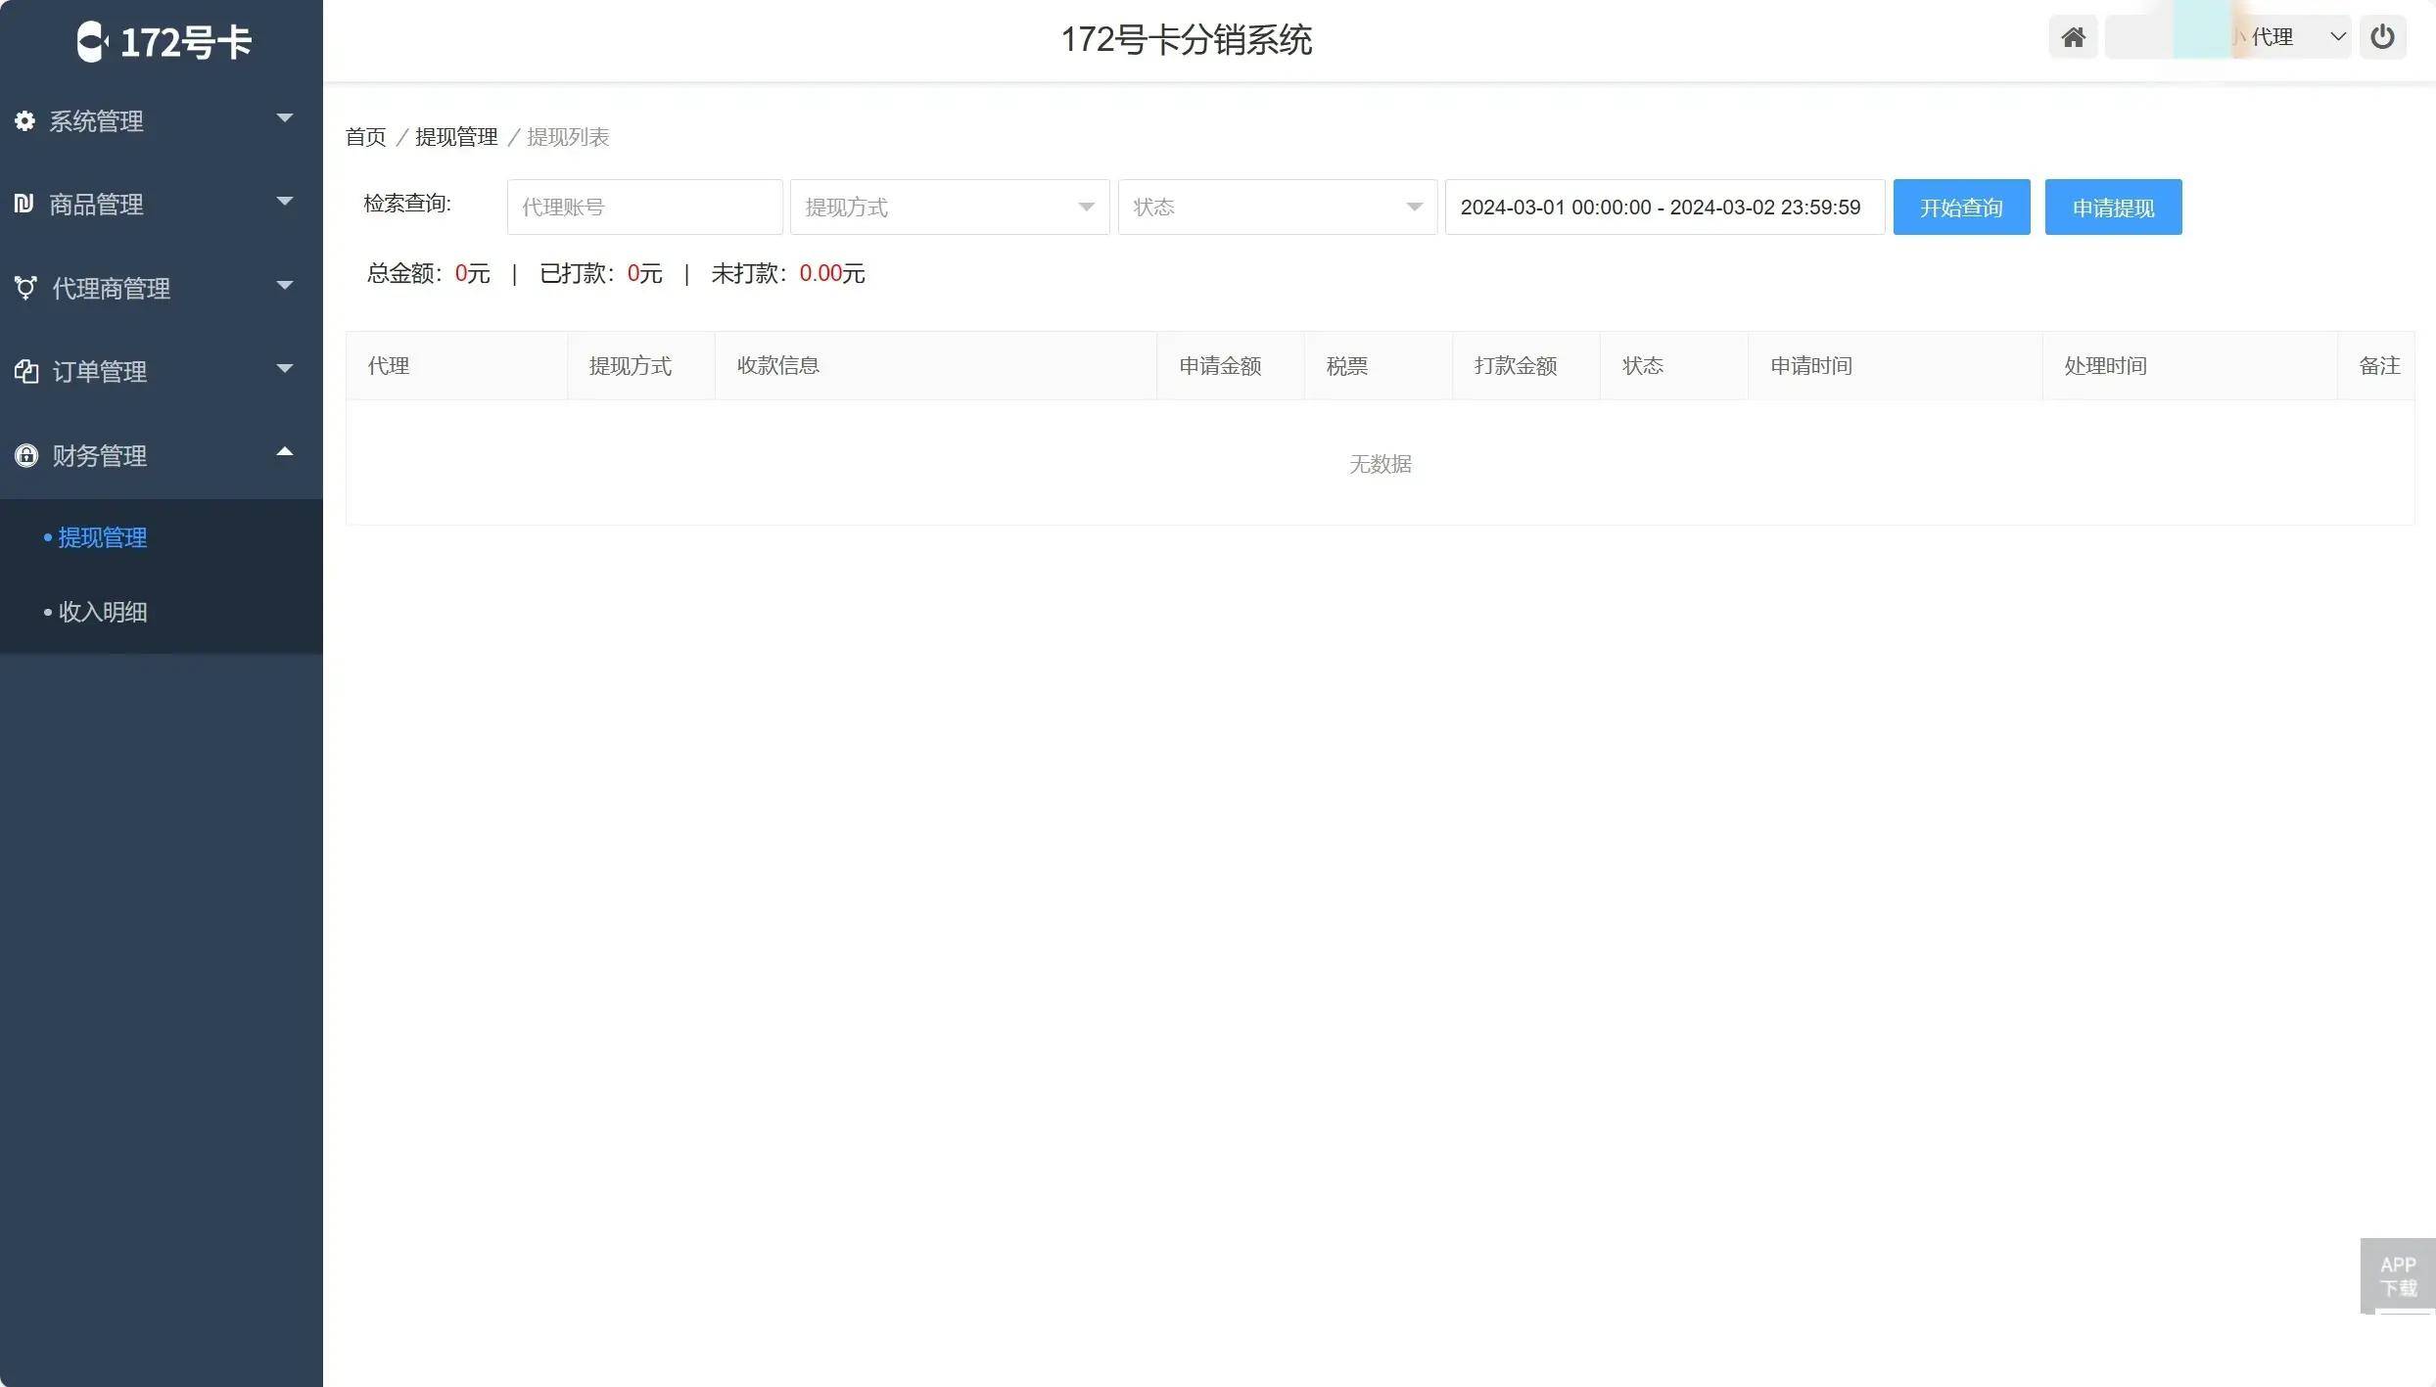Click the 申请提现 button
This screenshot has height=1387, width=2436.
click(x=2113, y=207)
